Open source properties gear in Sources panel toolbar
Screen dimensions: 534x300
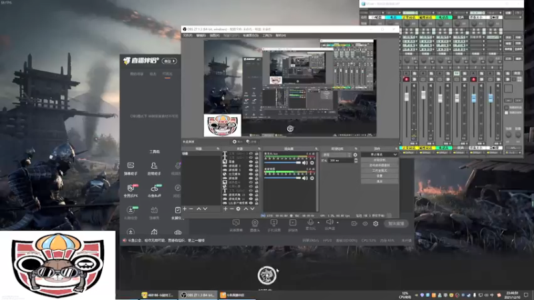(x=238, y=209)
